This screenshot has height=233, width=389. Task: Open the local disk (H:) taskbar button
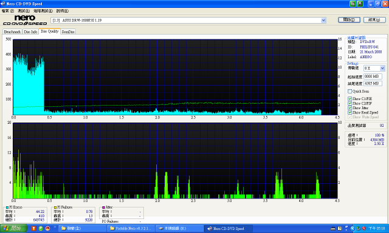coord(179,229)
